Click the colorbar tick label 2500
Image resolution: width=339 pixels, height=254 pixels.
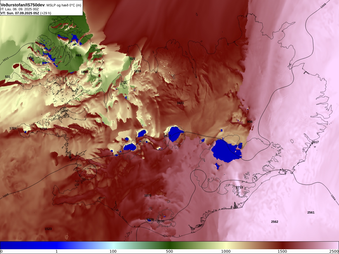pyautogui.click(x=334, y=251)
